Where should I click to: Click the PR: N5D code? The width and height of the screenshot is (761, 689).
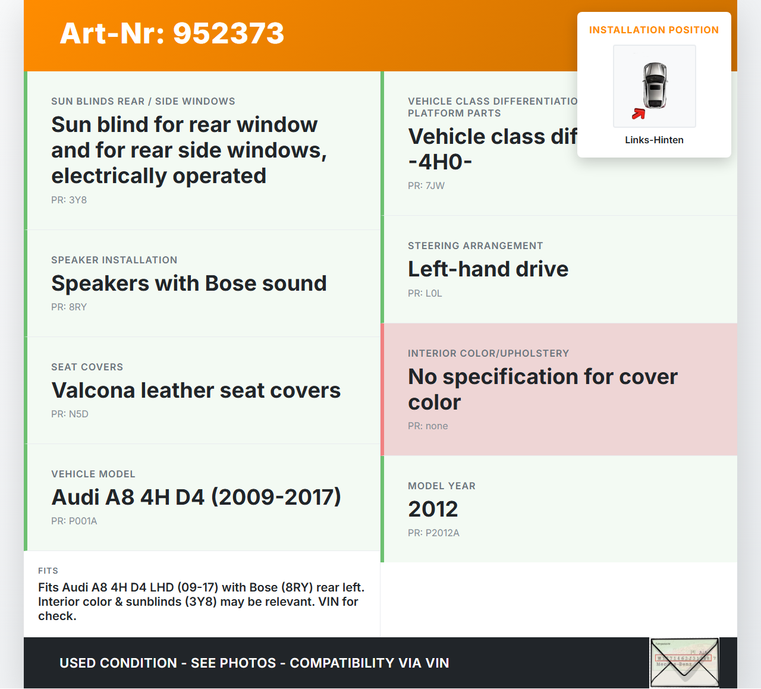coord(70,414)
